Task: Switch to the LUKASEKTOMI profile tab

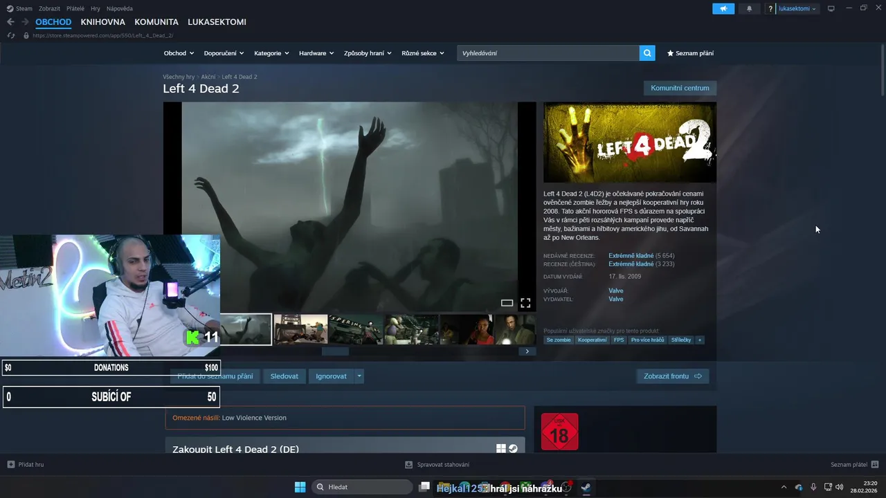Action: 217,22
